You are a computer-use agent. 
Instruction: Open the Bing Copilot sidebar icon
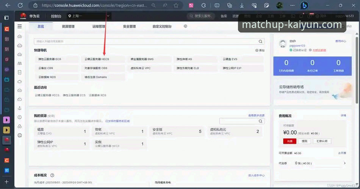pyautogui.click(x=304, y=5)
